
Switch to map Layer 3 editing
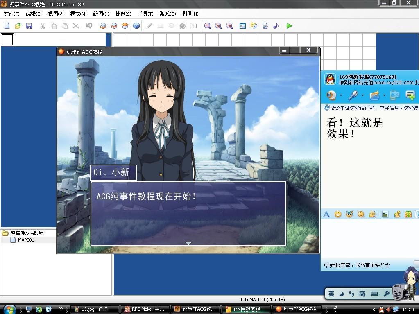click(x=125, y=26)
